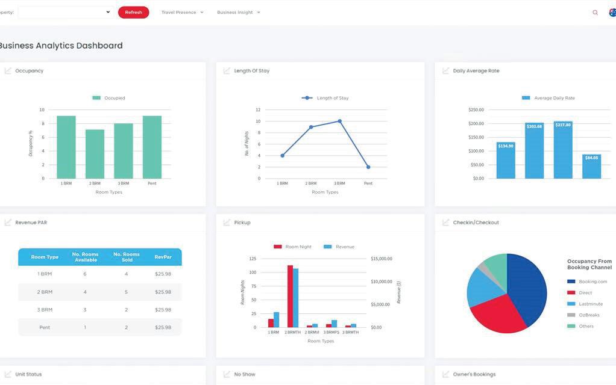The image size is (616, 385).
Task: Toggle the Revenue legend series in Pickup
Action: pos(339,247)
